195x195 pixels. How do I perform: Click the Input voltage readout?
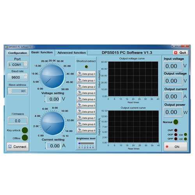173,66
